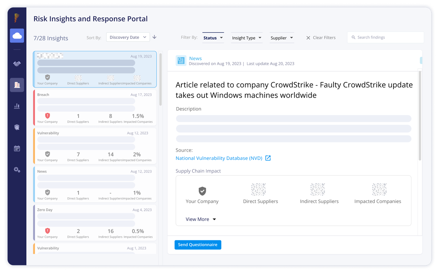
Task: Select the Breach insight from Aug 17, 2023
Action: pyautogui.click(x=95, y=107)
